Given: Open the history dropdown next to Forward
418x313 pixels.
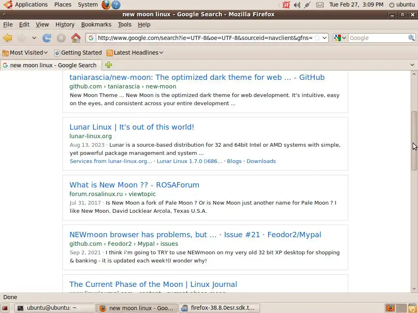Looking at the screenshot, I should coord(34,38).
